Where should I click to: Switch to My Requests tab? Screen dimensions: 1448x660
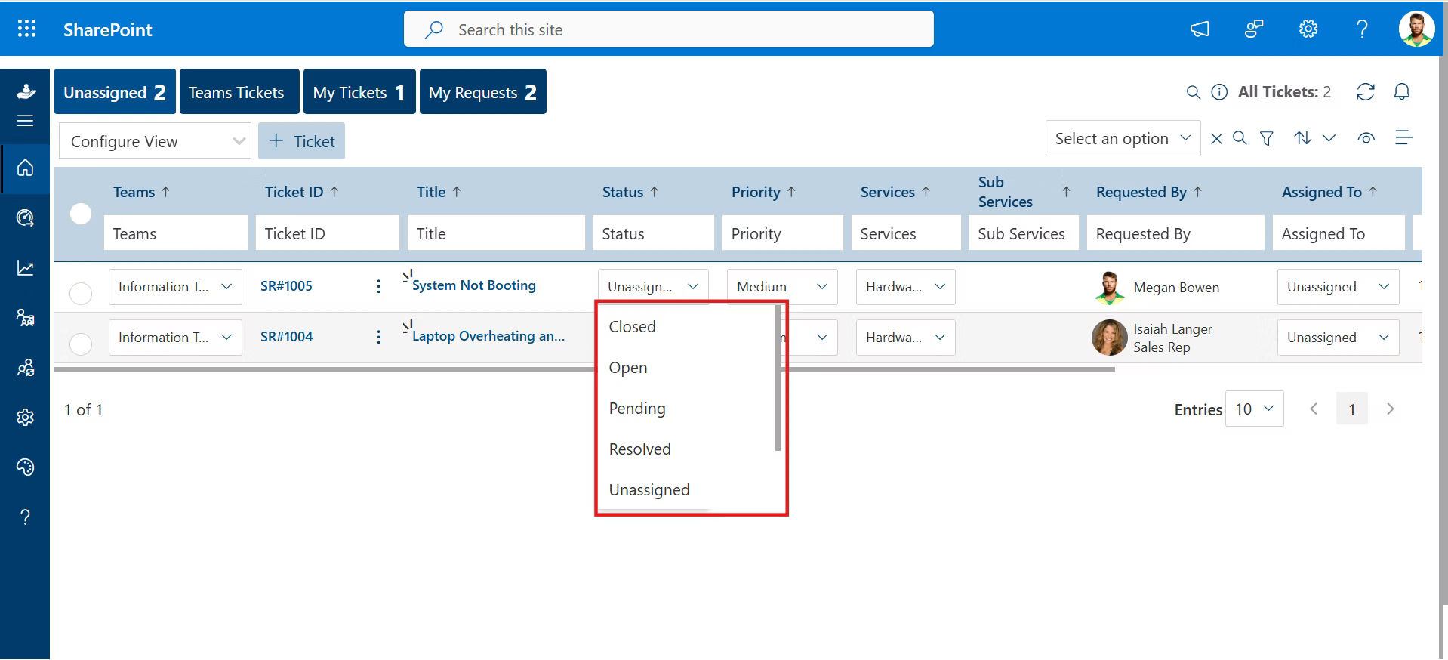point(483,92)
